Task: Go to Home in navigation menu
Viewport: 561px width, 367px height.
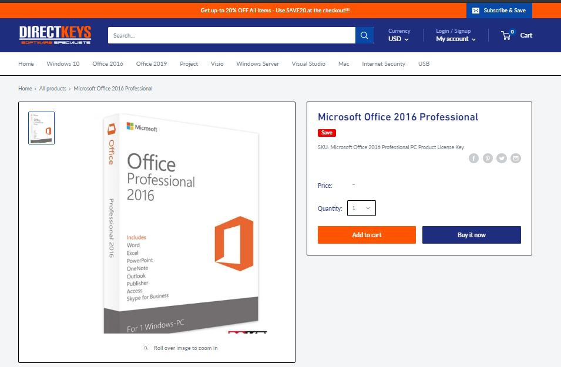Action: click(26, 63)
